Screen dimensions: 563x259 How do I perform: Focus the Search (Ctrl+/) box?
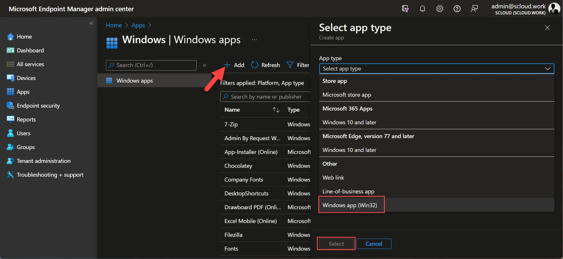coord(151,65)
